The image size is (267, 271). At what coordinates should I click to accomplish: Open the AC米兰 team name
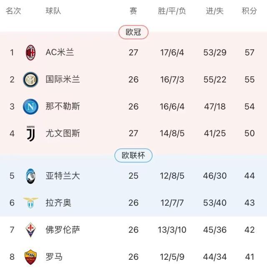click(60, 53)
